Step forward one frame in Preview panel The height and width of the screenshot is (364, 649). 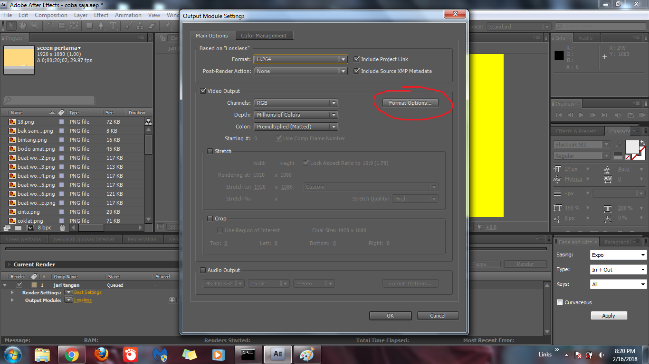point(593,115)
